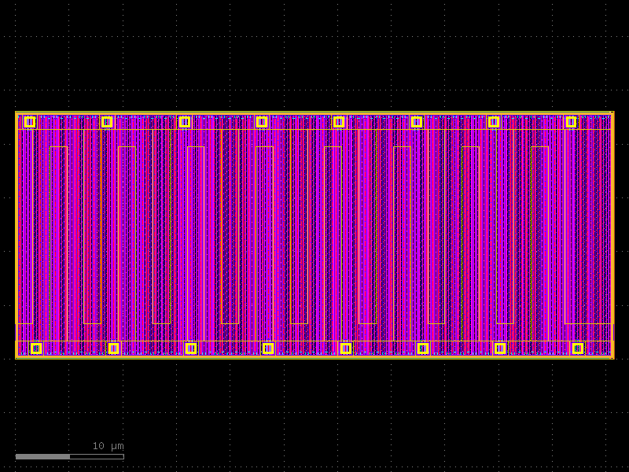Screen dimensions: 629x472
Task: Click the orange guard ring on the right edge
Action: coord(612,236)
